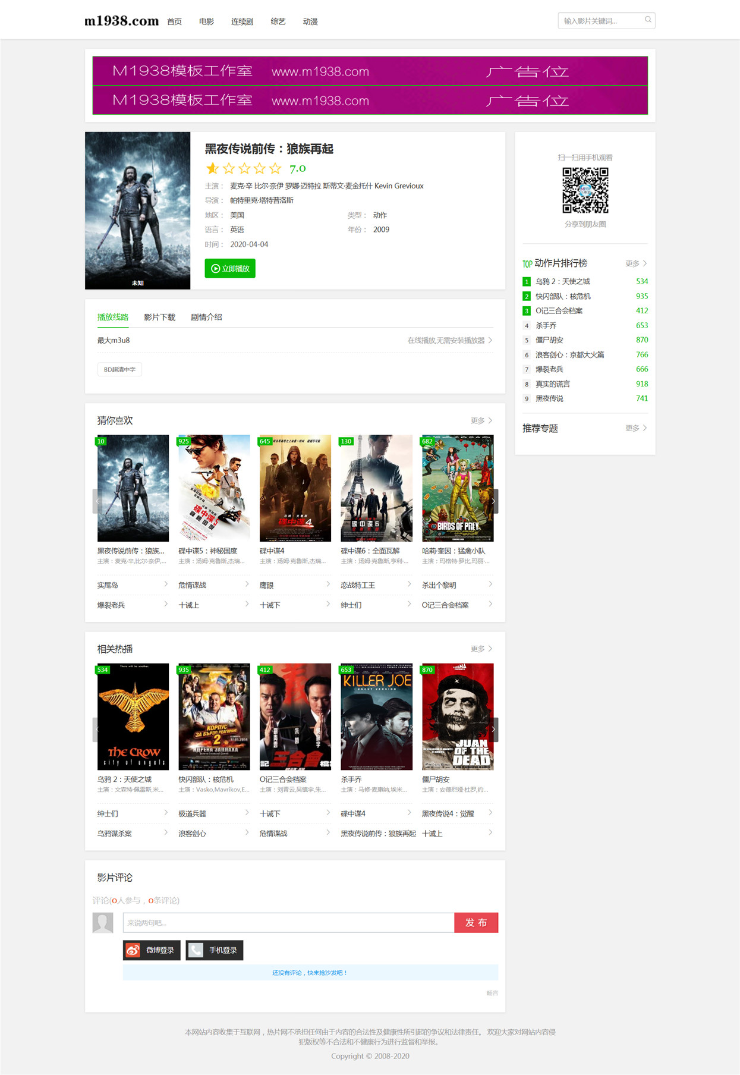Click the movie search input field
Screen dimensions: 740x1075
tap(600, 21)
